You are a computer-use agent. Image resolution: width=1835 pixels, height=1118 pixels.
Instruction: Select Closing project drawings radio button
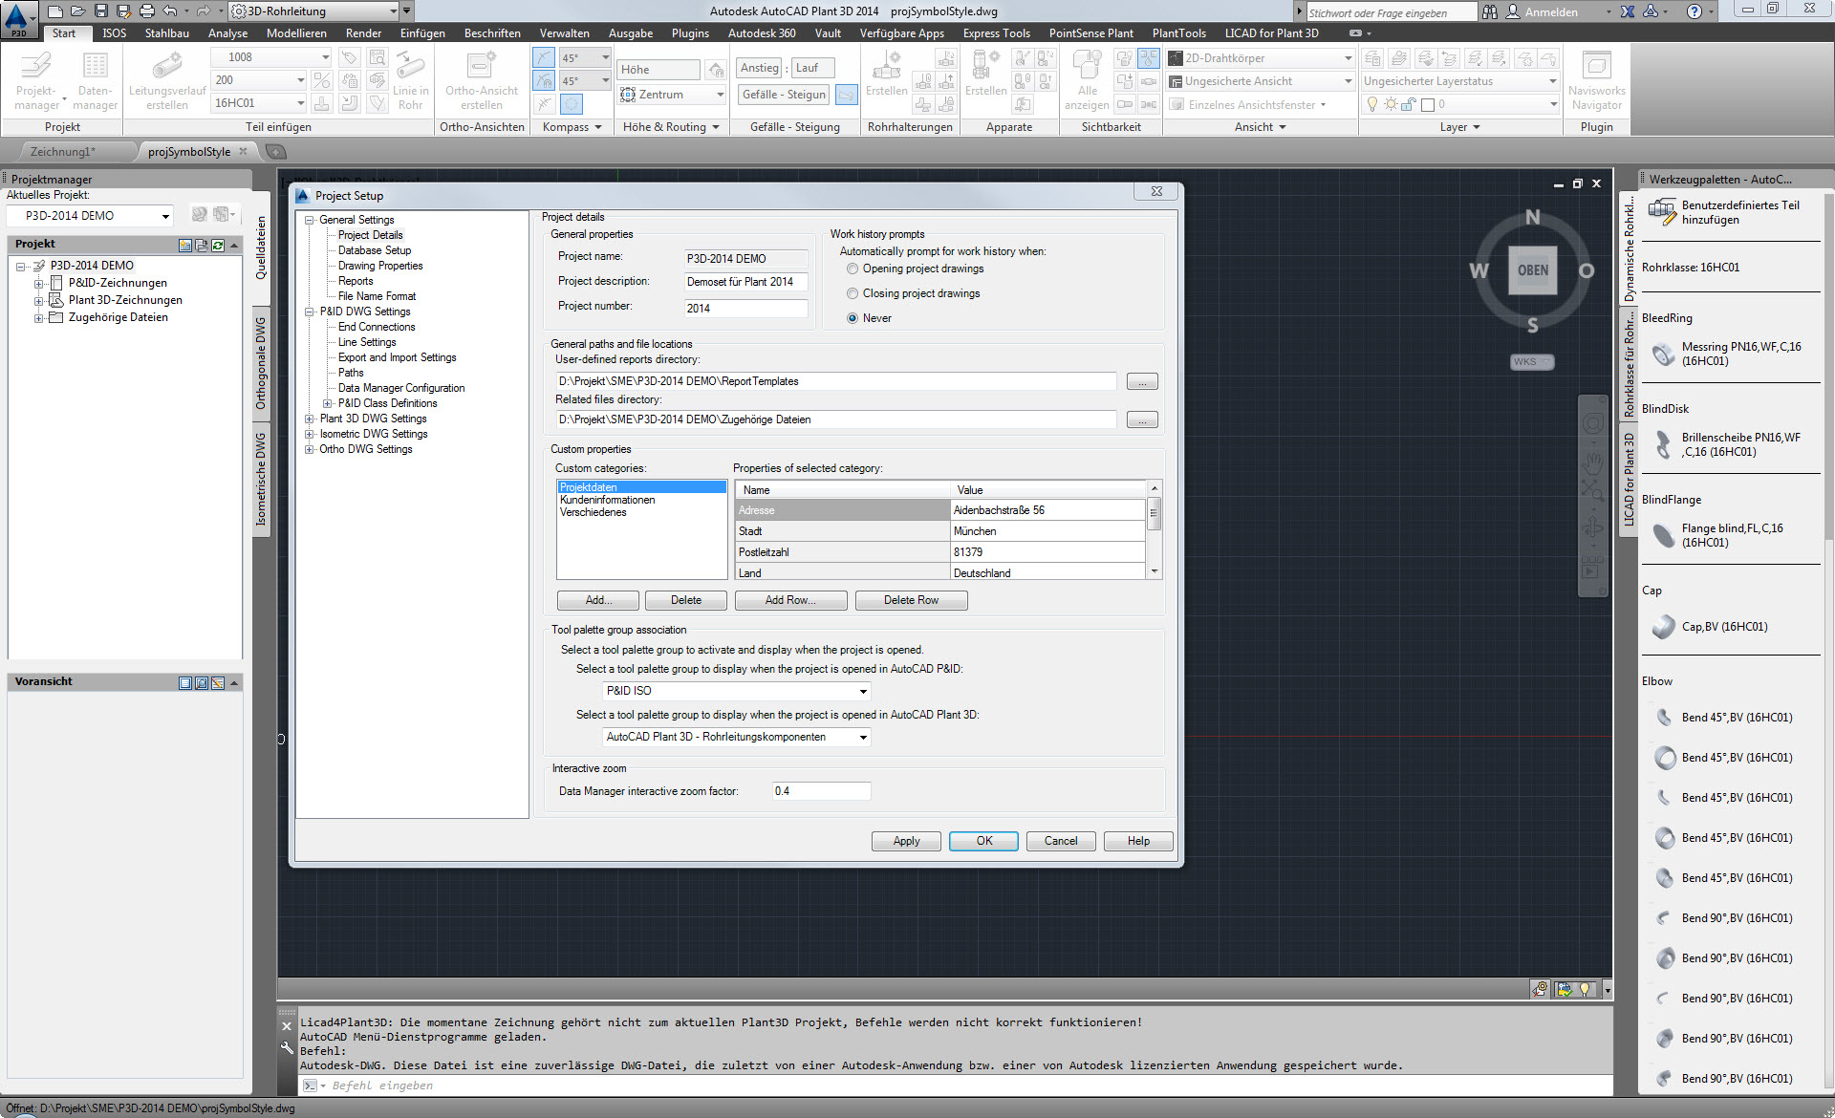tap(853, 294)
